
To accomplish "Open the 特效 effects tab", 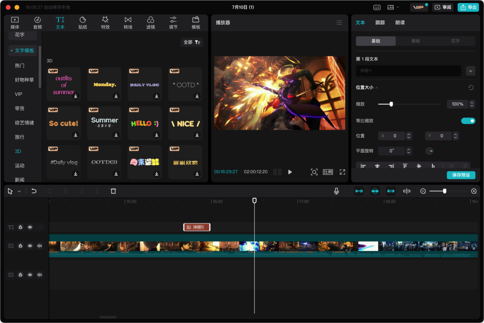I will coord(105,23).
